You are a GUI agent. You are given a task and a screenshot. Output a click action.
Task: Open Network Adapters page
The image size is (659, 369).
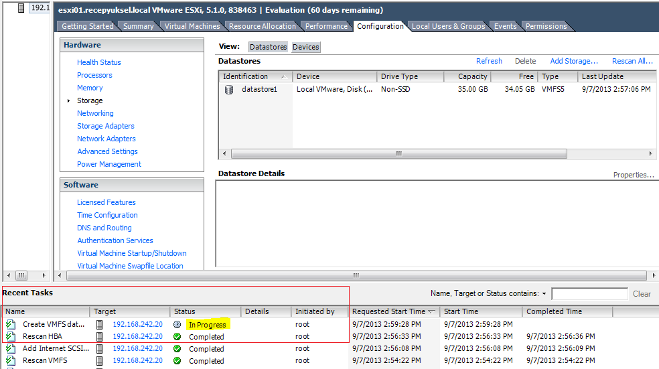tap(106, 139)
